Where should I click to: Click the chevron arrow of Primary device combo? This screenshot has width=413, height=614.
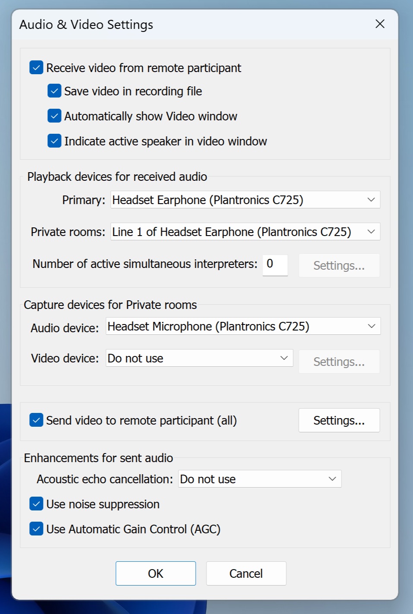point(371,200)
